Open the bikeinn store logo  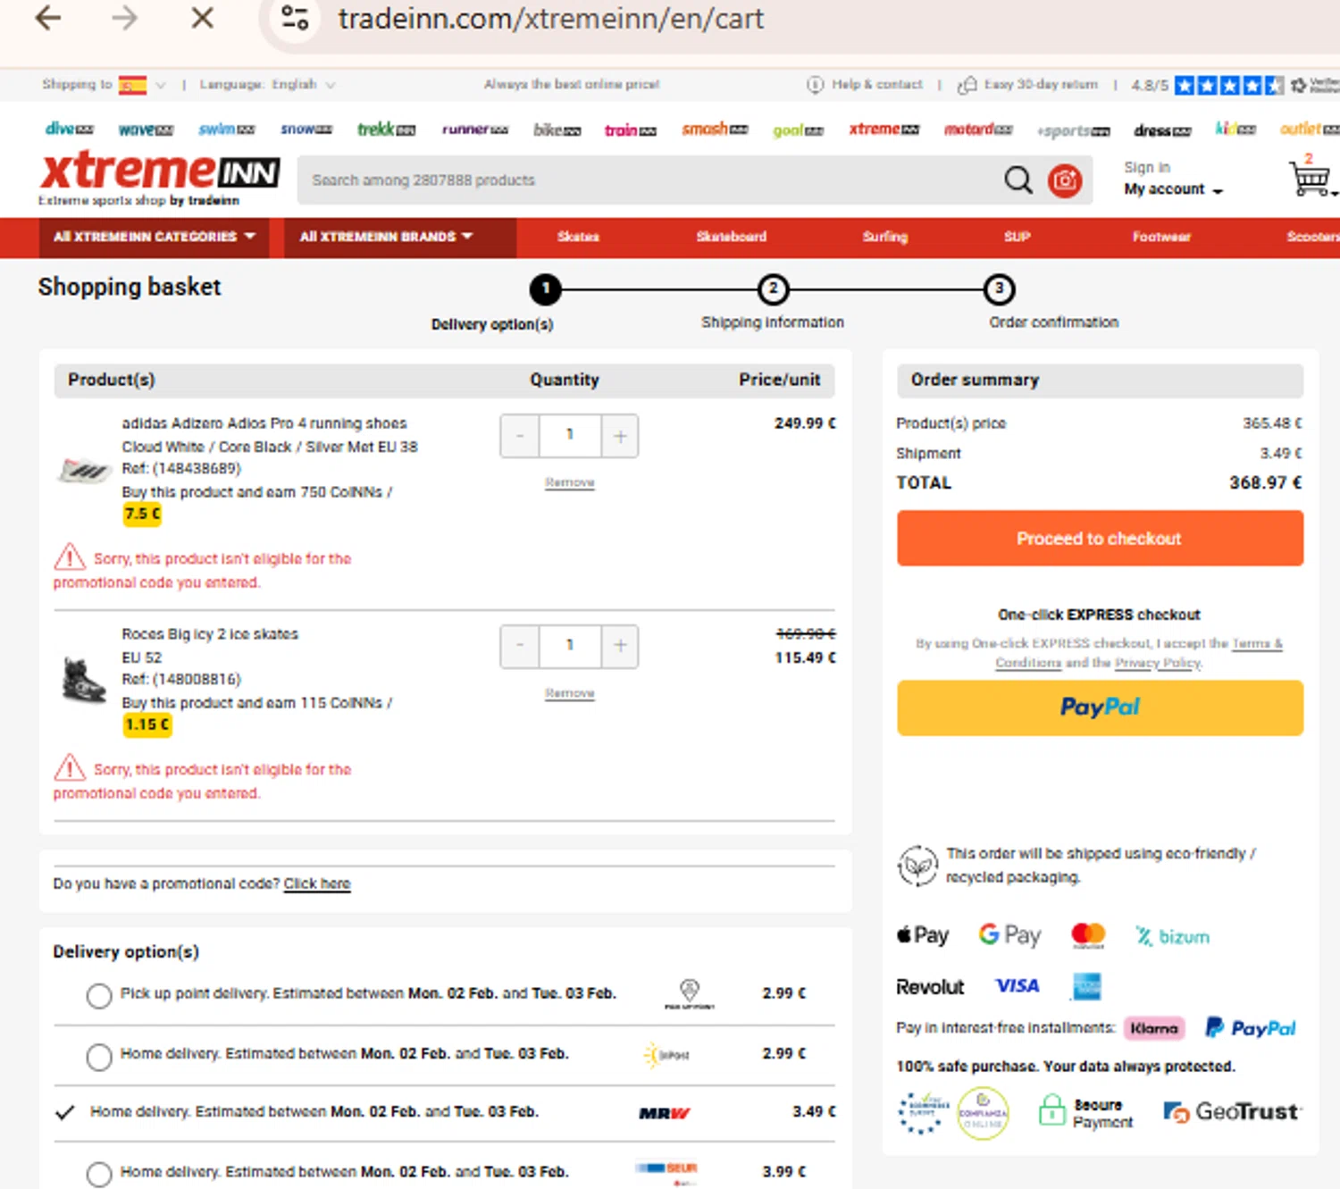(x=557, y=130)
